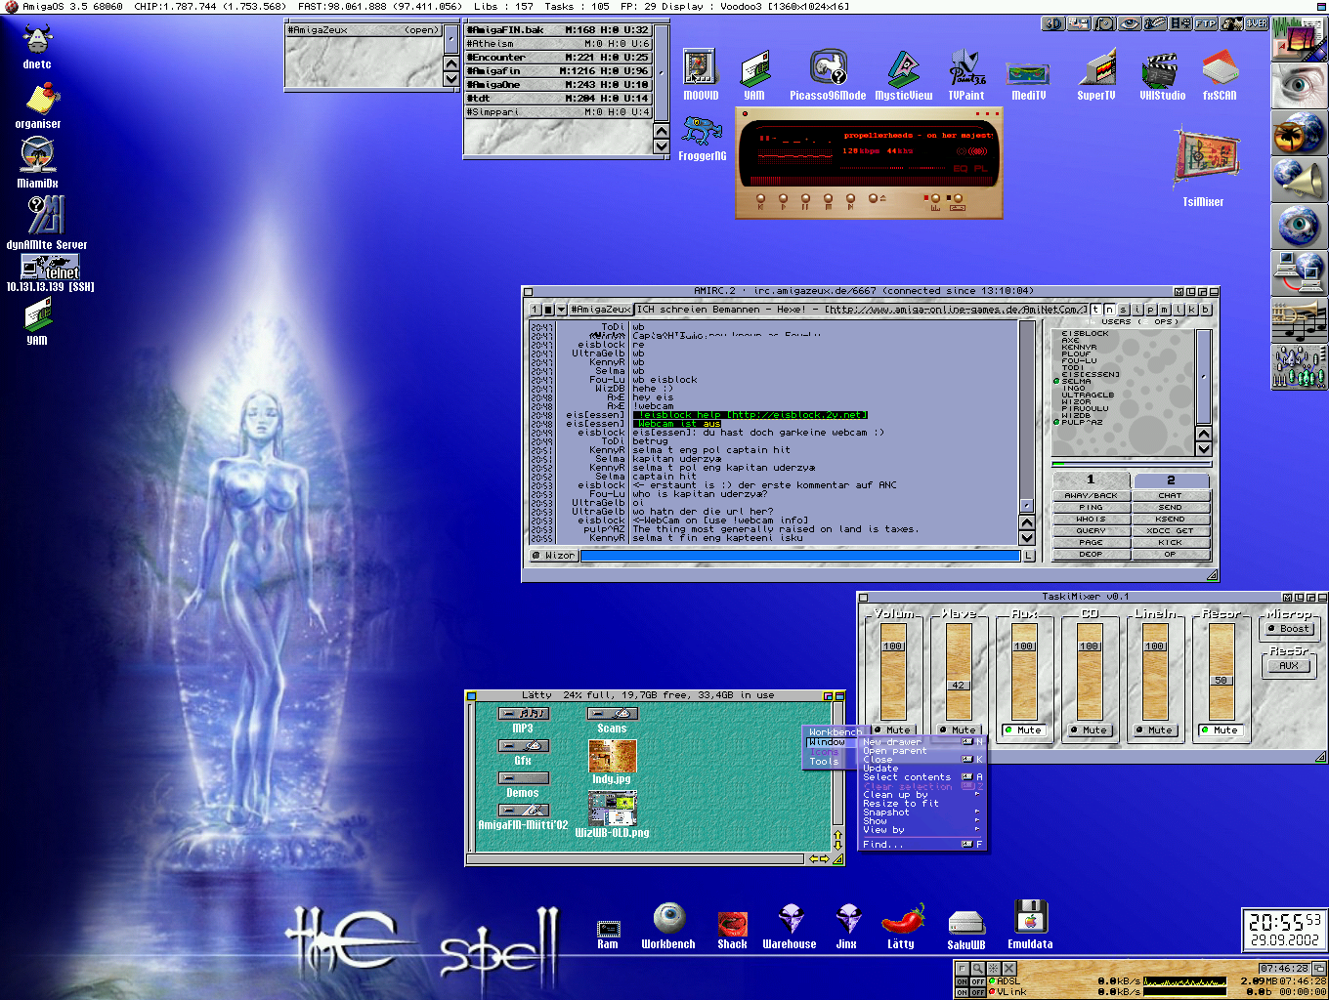This screenshot has height=1000, width=1329.
Task: Click the AUX record source button
Action: (x=1289, y=666)
